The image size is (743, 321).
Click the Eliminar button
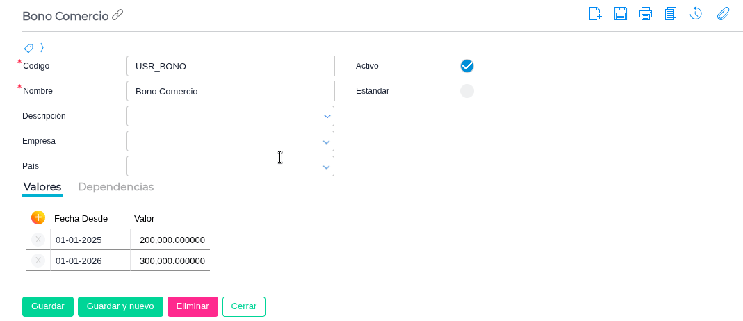[x=193, y=306]
